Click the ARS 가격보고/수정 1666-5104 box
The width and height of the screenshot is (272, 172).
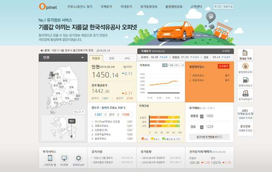point(245,115)
